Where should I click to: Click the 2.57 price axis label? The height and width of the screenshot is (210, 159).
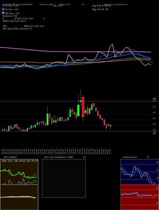click(x=154, y=113)
